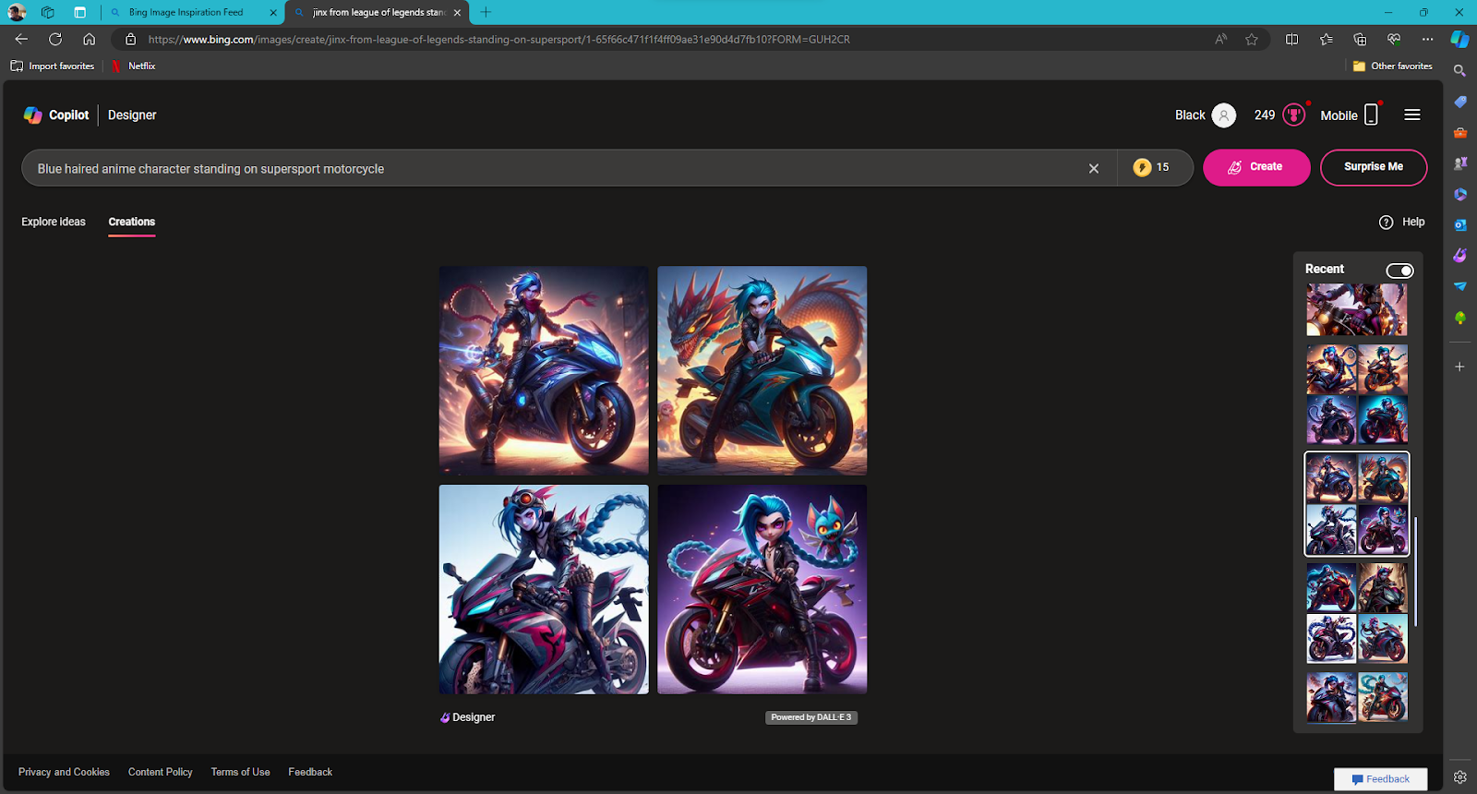
Task: Open the Copilot logo link
Action: point(56,115)
